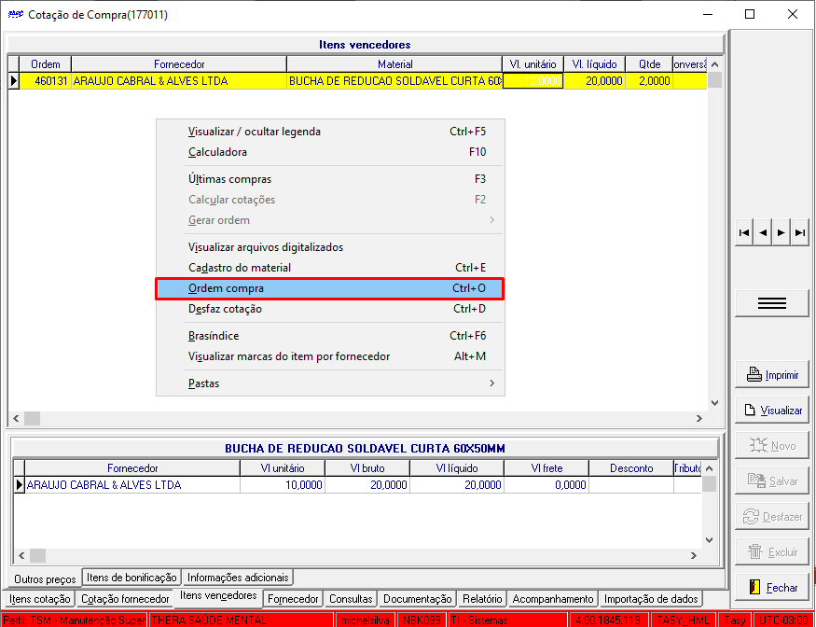The image size is (816, 627).
Task: Select Últimas compras from context menu
Action: [330, 179]
